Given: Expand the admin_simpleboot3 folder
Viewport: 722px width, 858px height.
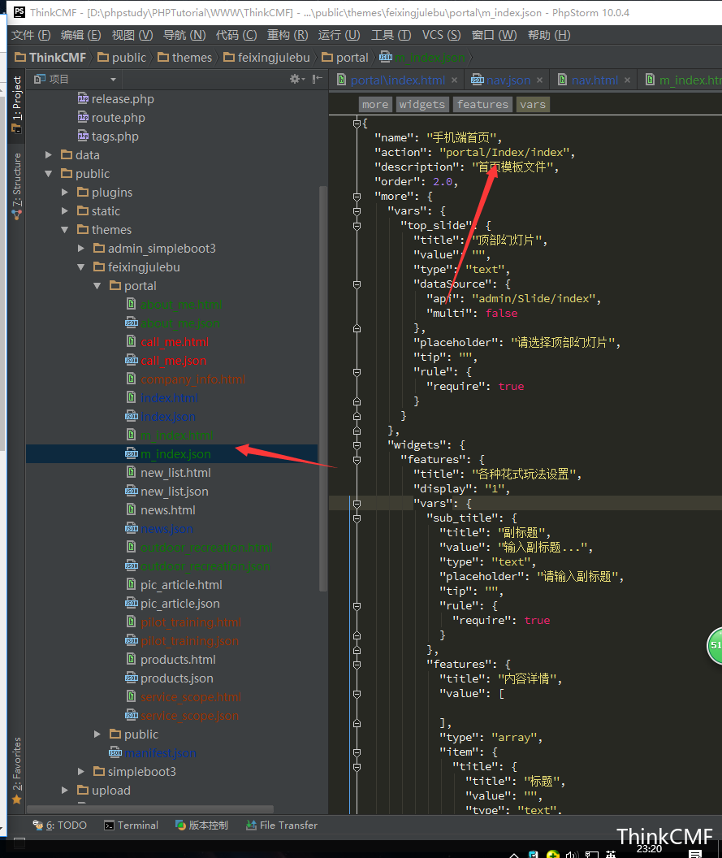Looking at the screenshot, I should (81, 249).
